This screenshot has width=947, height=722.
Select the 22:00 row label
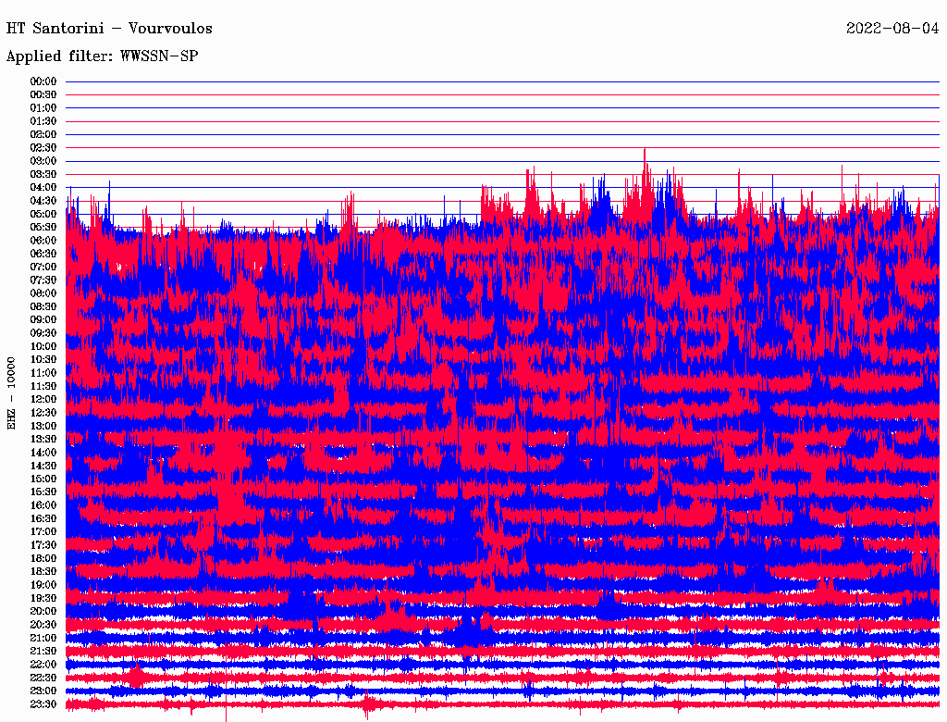(x=43, y=664)
